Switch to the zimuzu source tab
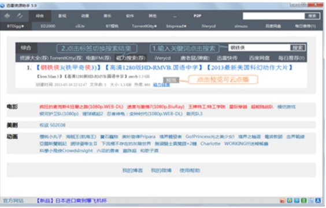This screenshot has height=208, width=326. click(241, 26)
